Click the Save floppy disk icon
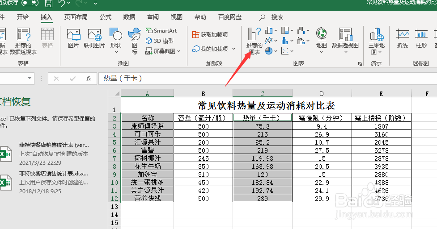Screen dimensions: 437x229 [48, 3]
